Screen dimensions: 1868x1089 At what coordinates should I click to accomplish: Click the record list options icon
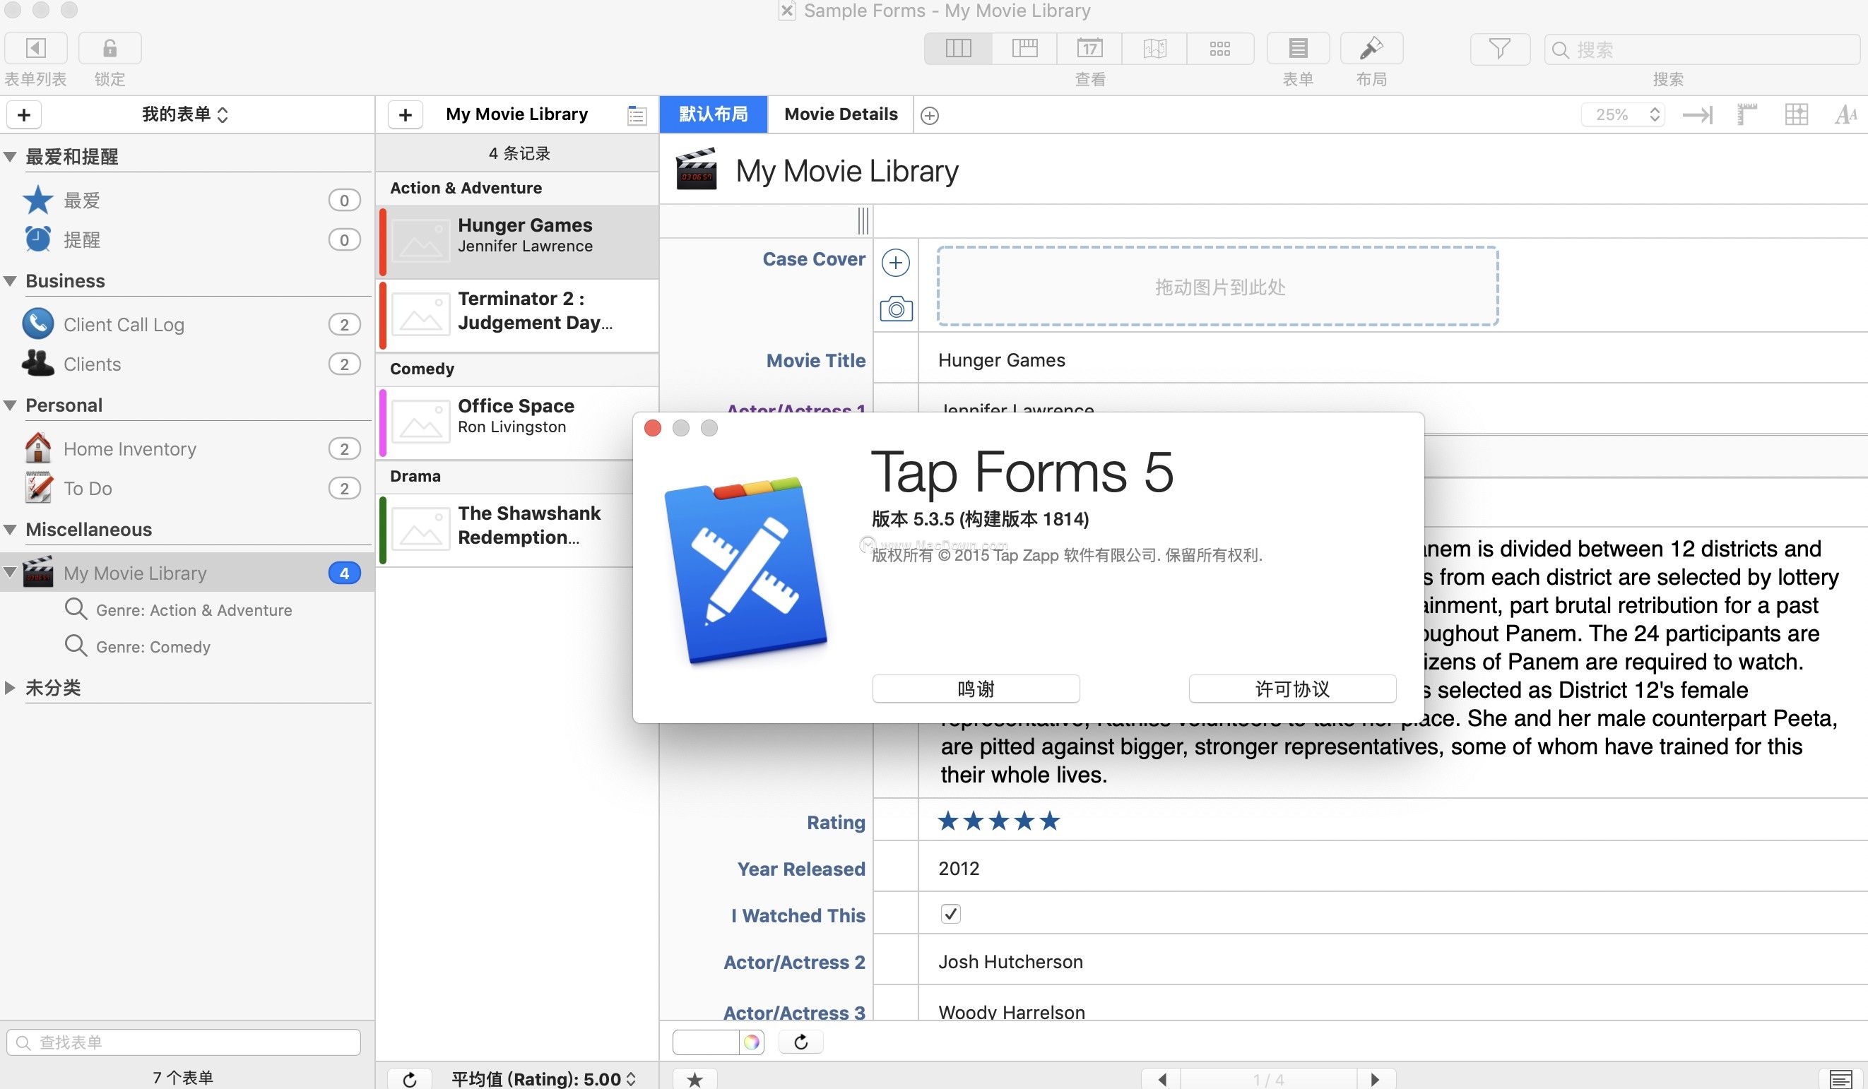(x=637, y=116)
